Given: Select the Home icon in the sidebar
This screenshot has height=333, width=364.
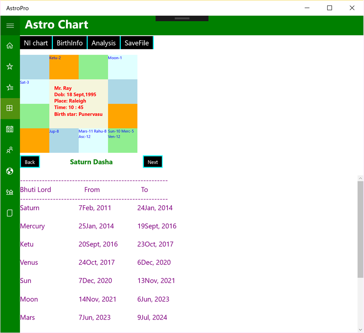Looking at the screenshot, I should [10, 45].
